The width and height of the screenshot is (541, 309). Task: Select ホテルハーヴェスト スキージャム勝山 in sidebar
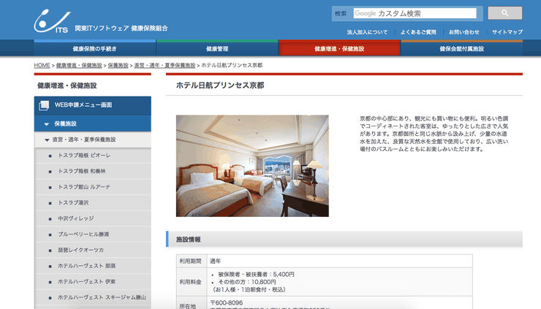[x=92, y=297]
